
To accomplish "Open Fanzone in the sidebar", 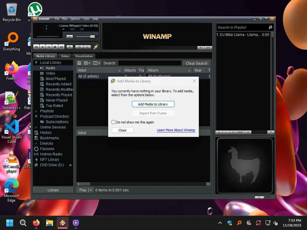I will pyautogui.click(x=47, y=149).
